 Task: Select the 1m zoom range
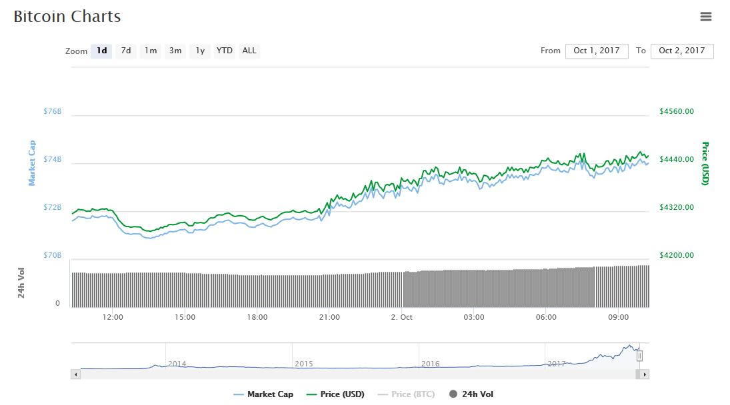click(151, 51)
